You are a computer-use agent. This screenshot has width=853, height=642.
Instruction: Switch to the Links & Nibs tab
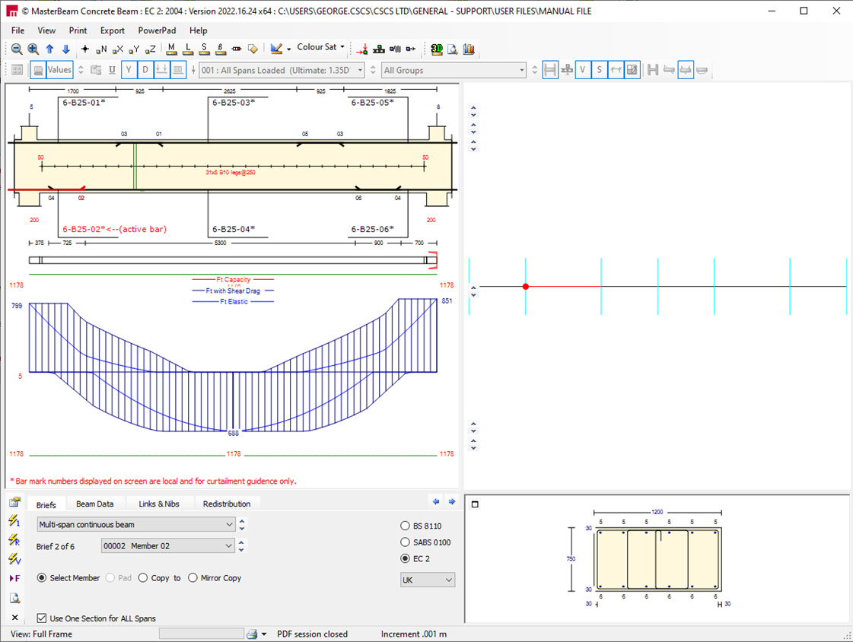point(159,504)
